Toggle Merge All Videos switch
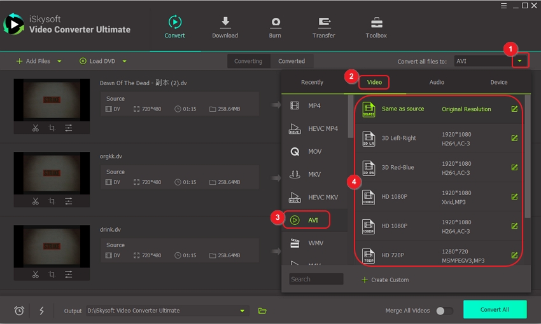The image size is (541, 324). (x=444, y=311)
